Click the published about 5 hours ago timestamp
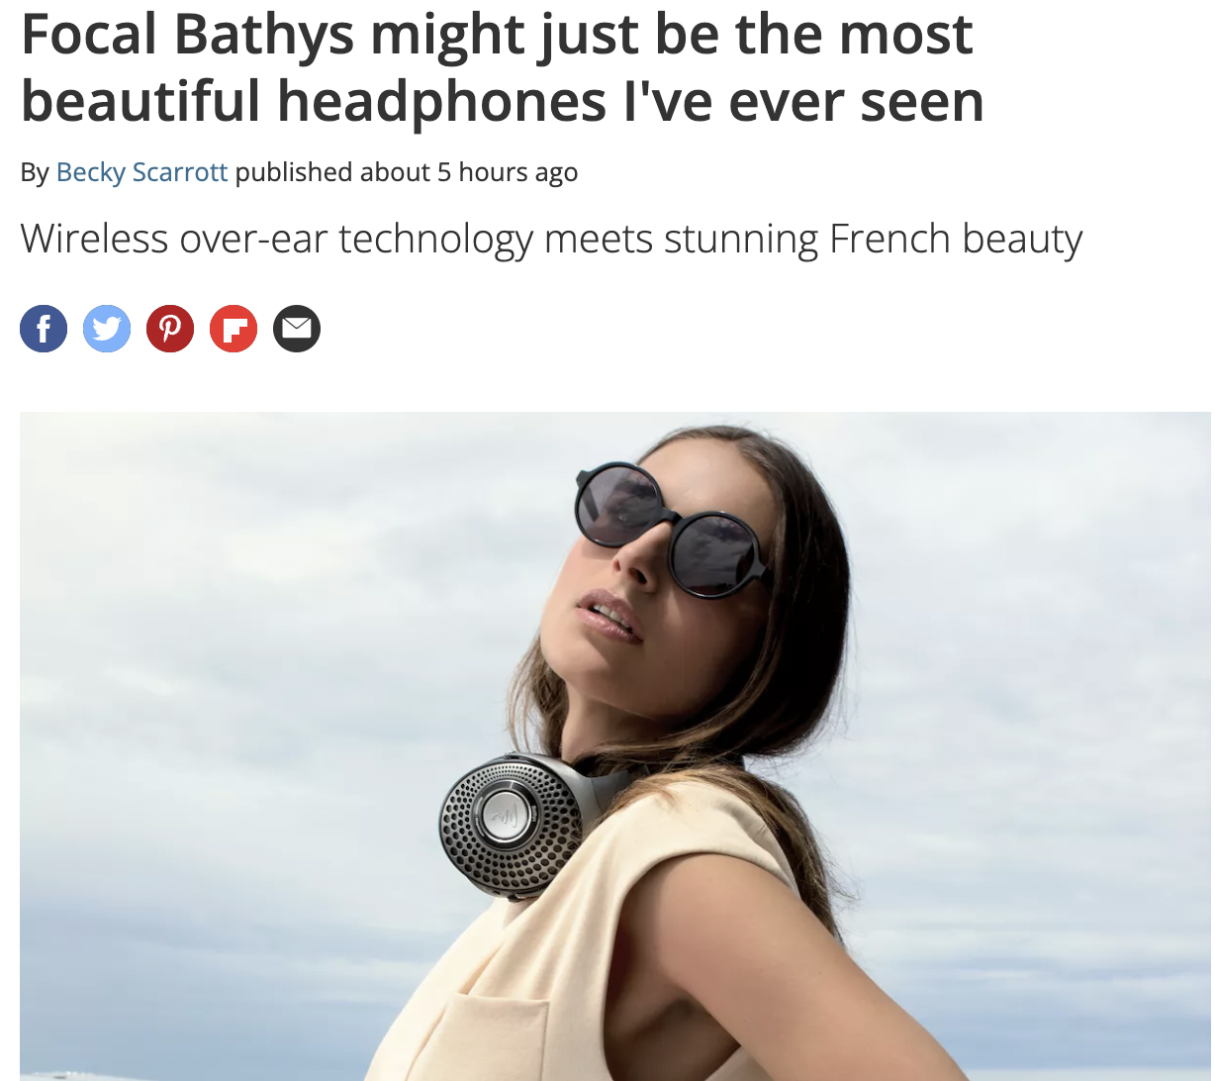1215x1081 pixels. click(x=407, y=172)
